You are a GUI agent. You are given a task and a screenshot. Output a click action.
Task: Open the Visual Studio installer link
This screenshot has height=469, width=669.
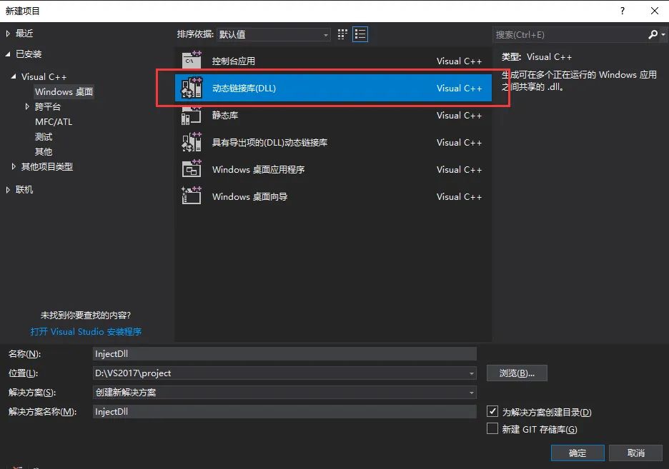tap(86, 331)
